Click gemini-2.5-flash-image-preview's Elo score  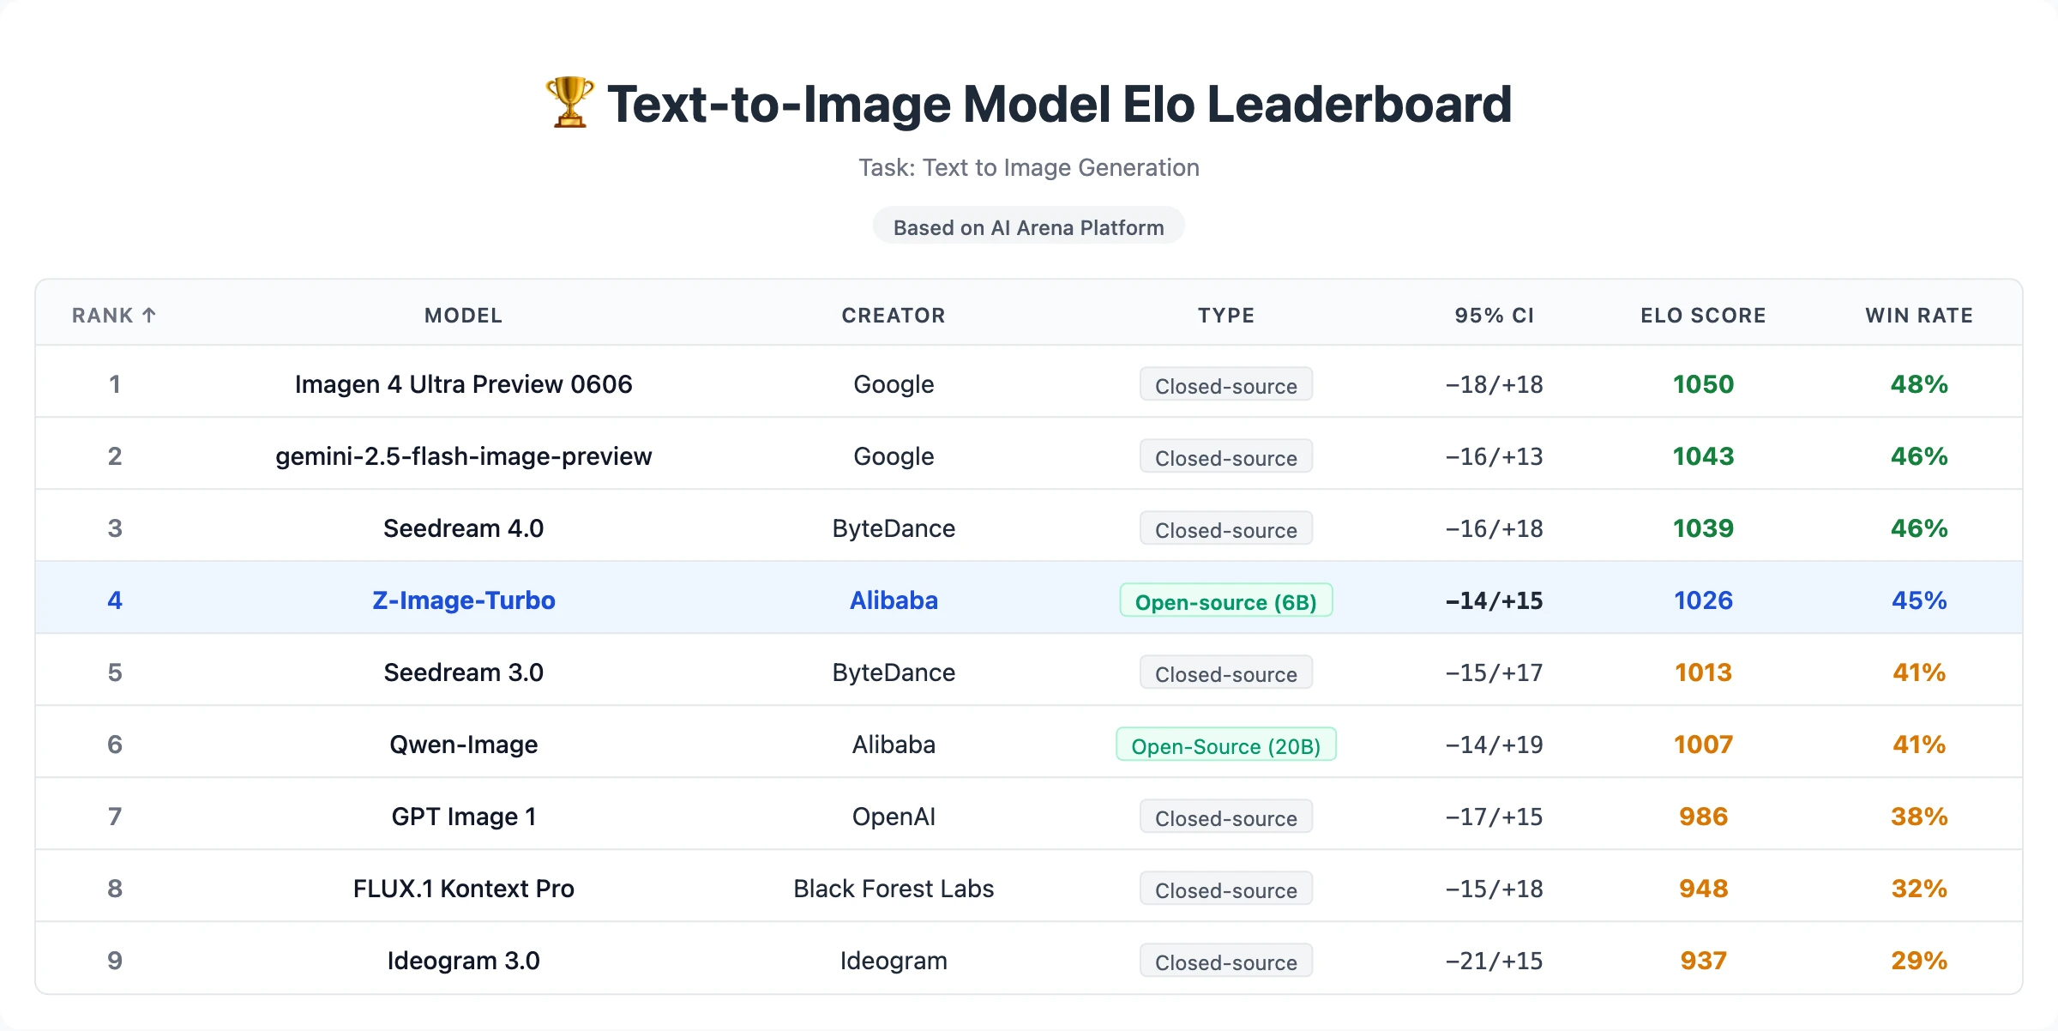tap(1702, 456)
